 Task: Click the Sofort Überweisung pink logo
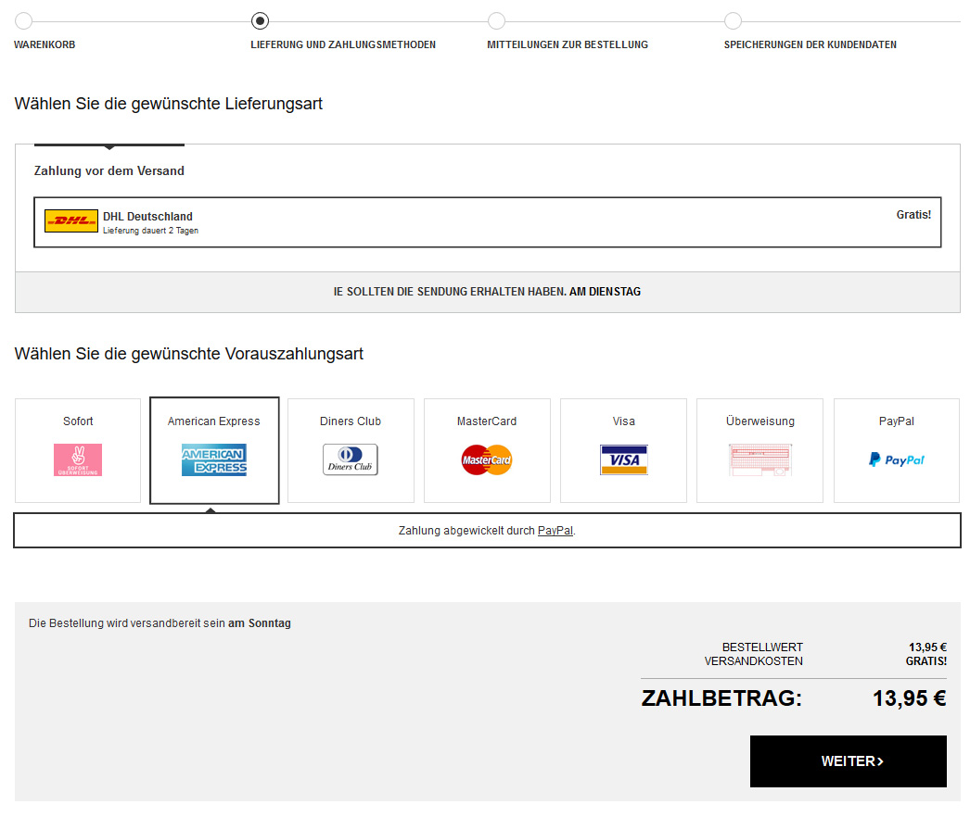(x=78, y=459)
